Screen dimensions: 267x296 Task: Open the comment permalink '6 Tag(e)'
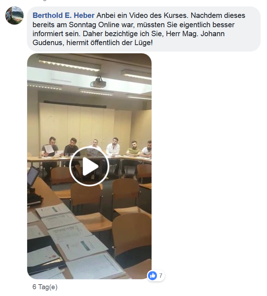[45, 287]
